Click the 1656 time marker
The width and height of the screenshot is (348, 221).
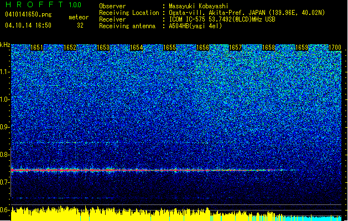(202, 48)
